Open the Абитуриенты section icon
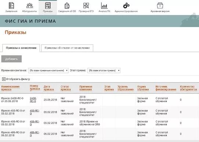199x142 pixels. pos(30,5)
